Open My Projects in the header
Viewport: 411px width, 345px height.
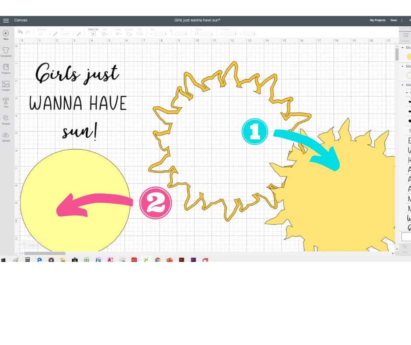coord(377,20)
